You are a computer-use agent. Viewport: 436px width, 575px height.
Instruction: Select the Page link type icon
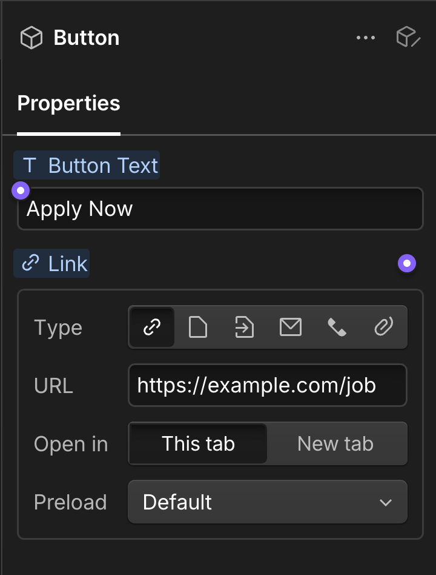198,327
